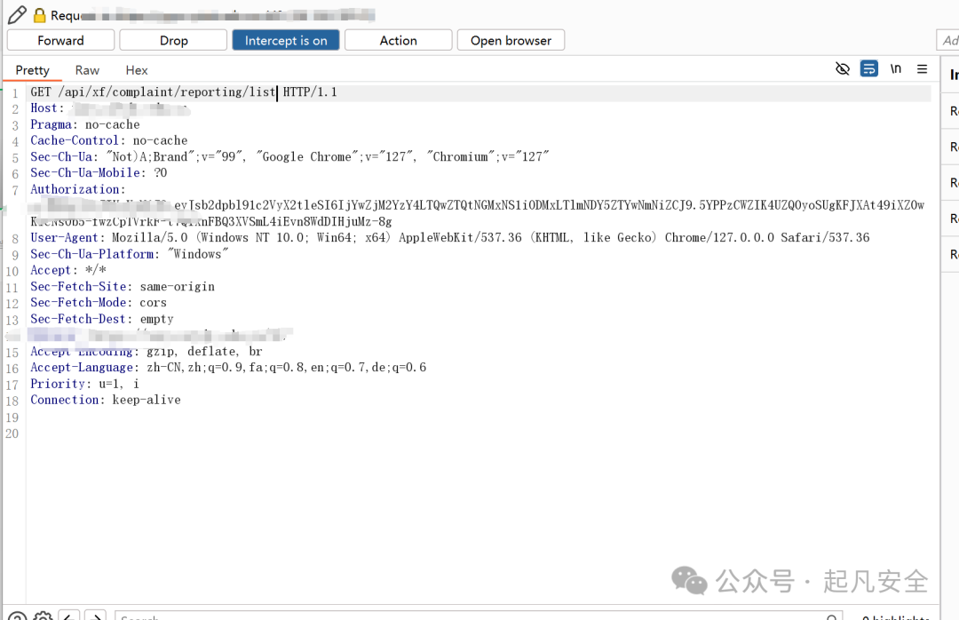The height and width of the screenshot is (620, 959).
Task: Toggle the \n show-newlines button
Action: tap(895, 68)
